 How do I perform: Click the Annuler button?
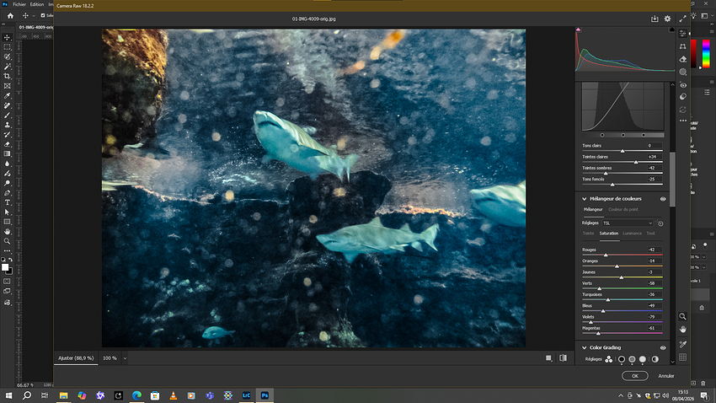click(x=666, y=376)
